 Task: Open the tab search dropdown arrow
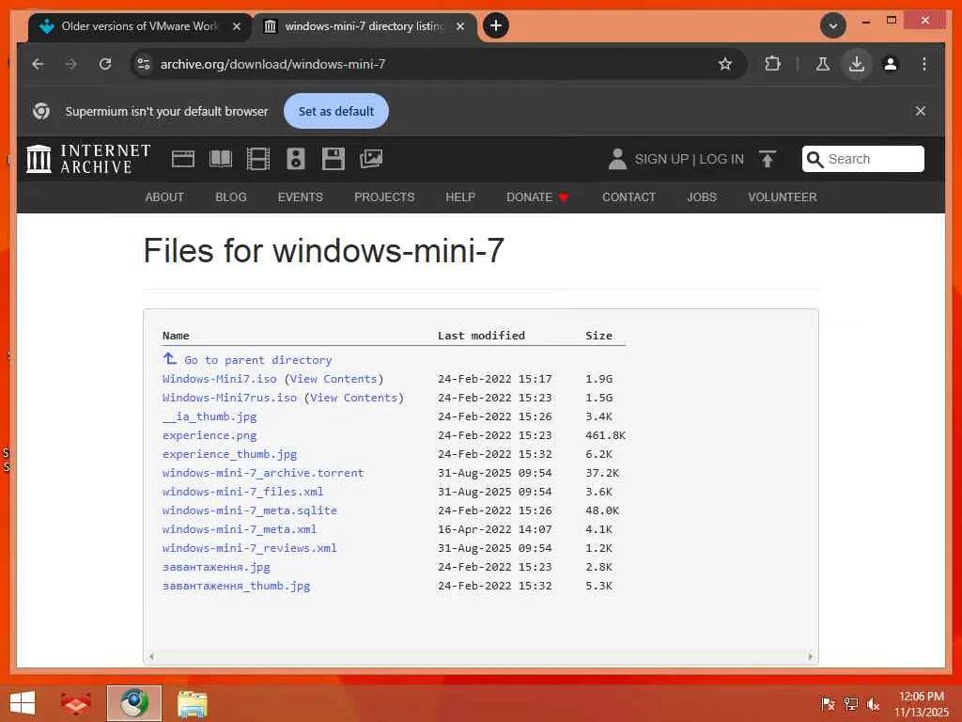[x=833, y=25]
